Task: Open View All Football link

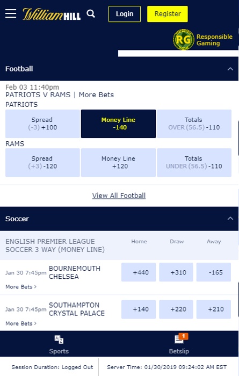Action: tap(119, 196)
